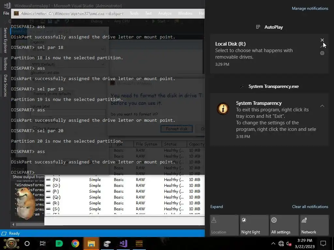Open Cortana search circle on taskbar
This screenshot has height=250, width=334.
(x=27, y=243)
